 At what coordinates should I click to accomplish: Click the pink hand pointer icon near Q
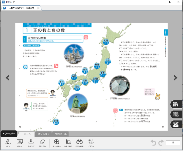[x=56, y=66]
